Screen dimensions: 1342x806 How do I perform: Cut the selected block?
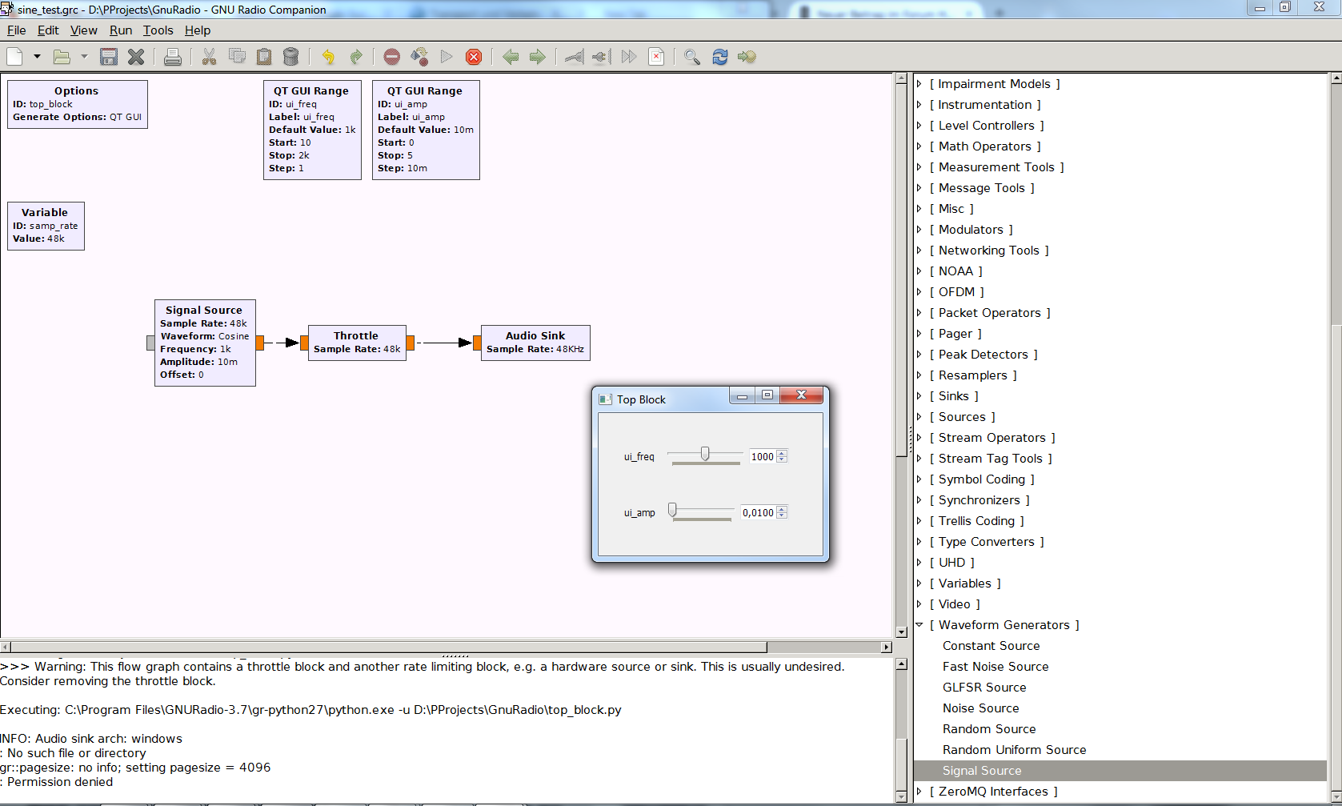tap(209, 57)
